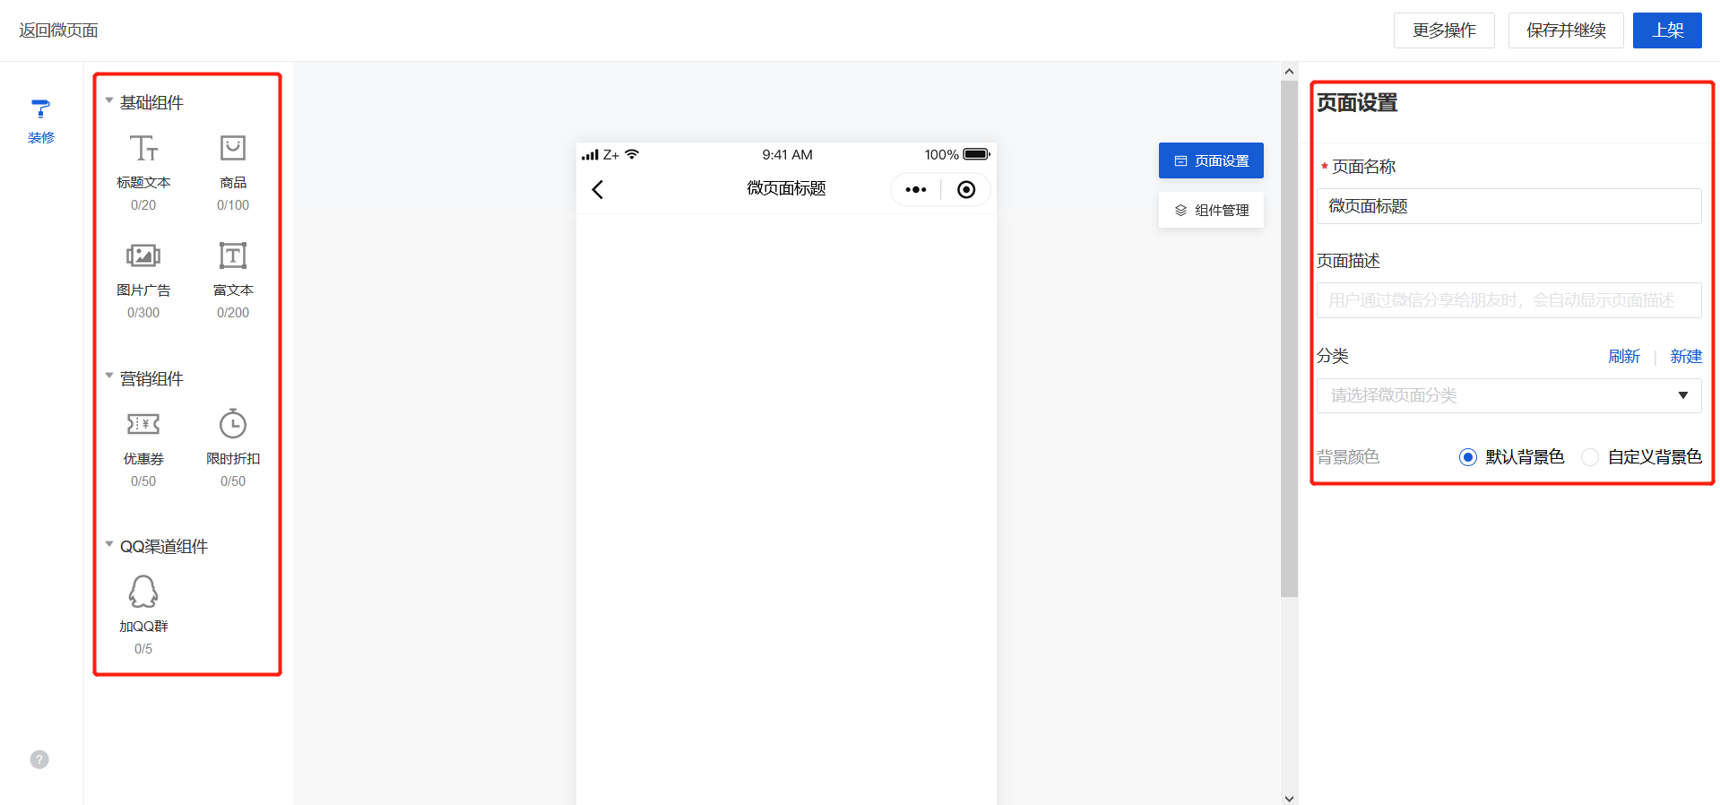Click the 0/300 count under 图片广告
Screen dimensions: 1720x805
tap(143, 313)
